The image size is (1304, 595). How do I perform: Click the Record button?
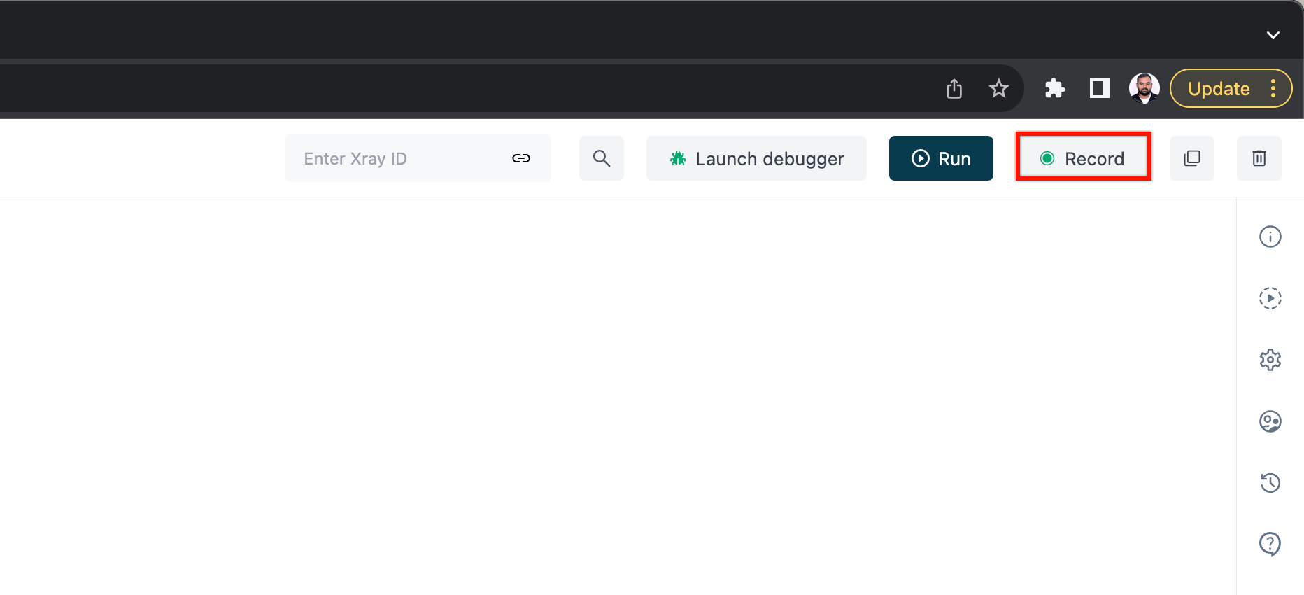[1083, 158]
